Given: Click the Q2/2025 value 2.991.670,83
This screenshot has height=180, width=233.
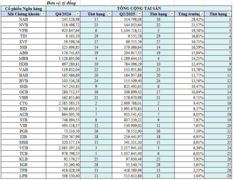Looking at the screenshot, I should [127, 109].
